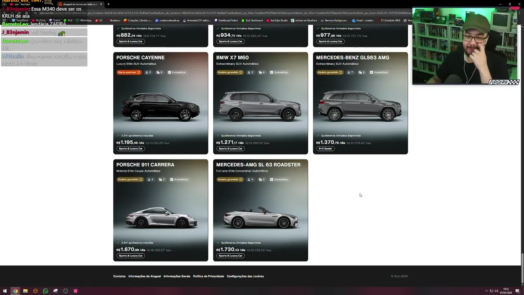Open the F1 Schedule 2026 bookmark
The height and width of the screenshot is (295, 524).
388,20
